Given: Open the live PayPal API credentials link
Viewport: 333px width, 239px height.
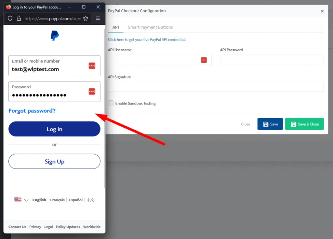Looking at the screenshot, I should [x=147, y=40].
